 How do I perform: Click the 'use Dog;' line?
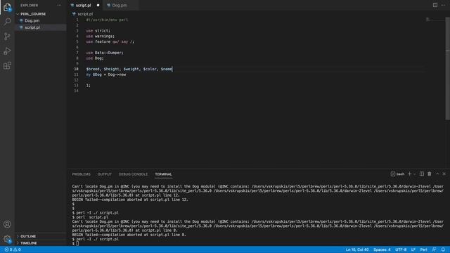tap(95, 58)
